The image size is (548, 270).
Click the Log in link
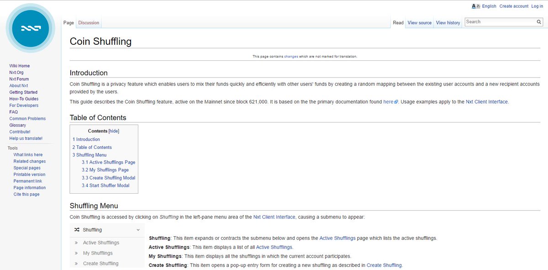click(537, 6)
